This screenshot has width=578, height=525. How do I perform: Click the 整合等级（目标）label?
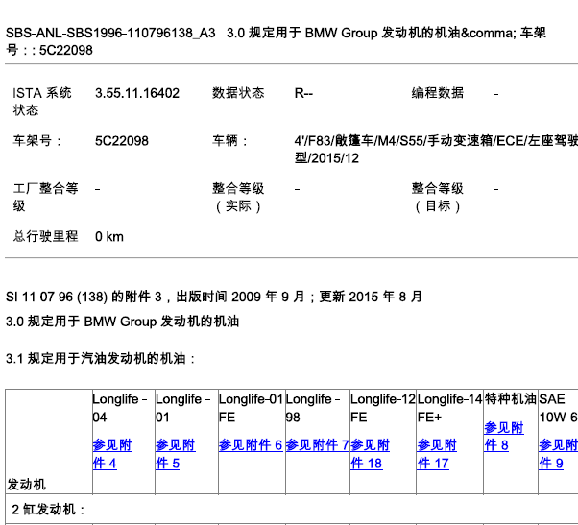(x=438, y=197)
